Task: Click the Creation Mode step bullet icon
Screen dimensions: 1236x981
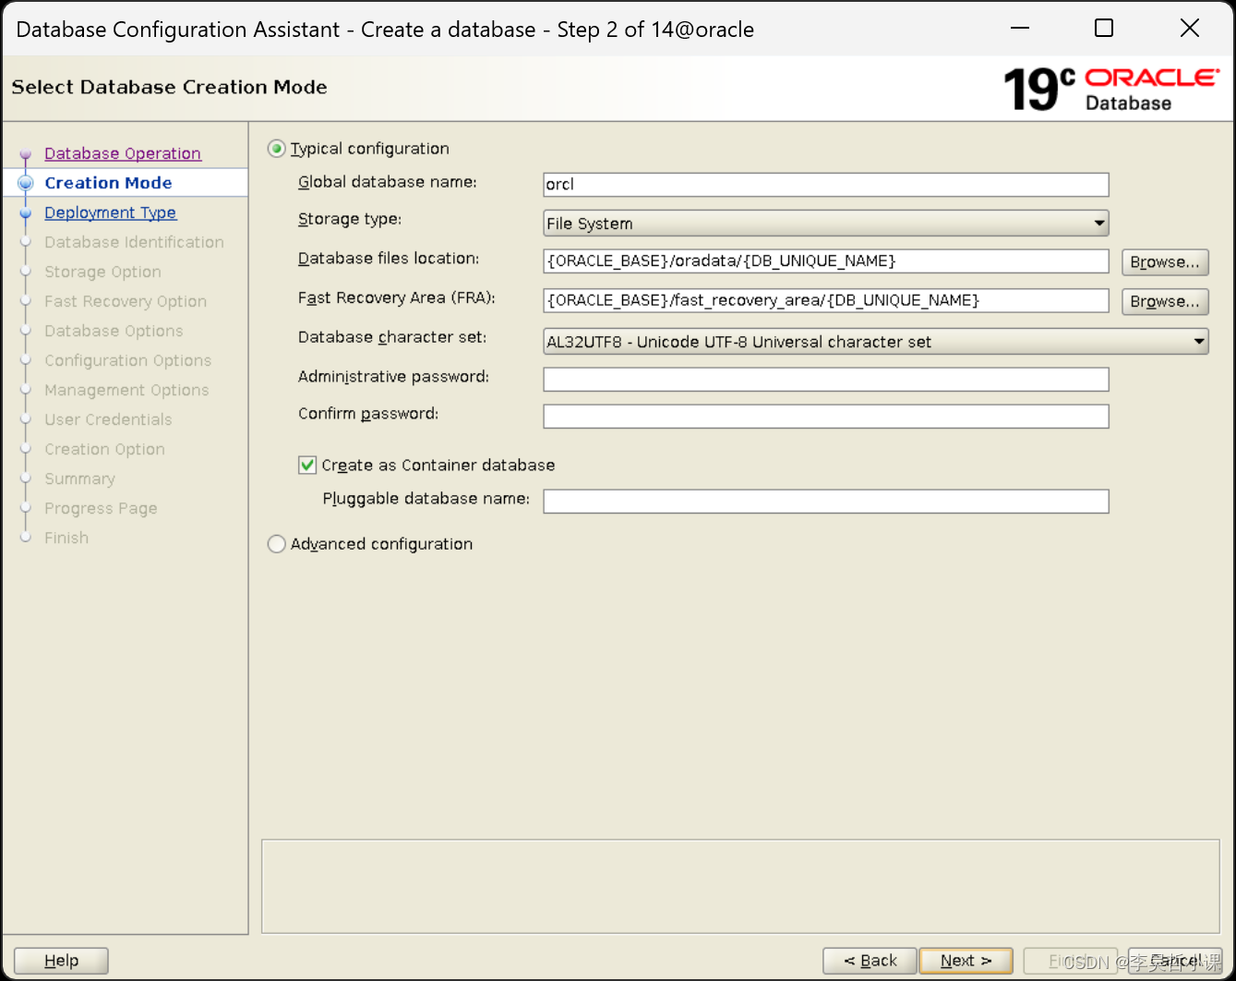Action: pos(26,183)
